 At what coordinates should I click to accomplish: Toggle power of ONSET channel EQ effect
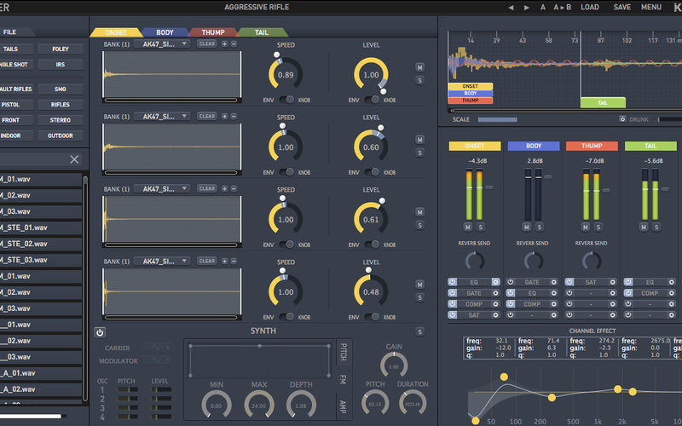point(453,282)
